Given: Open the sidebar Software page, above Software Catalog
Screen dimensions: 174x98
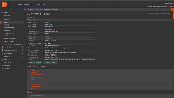Looking at the screenshot, I should pyautogui.click(x=6, y=25).
